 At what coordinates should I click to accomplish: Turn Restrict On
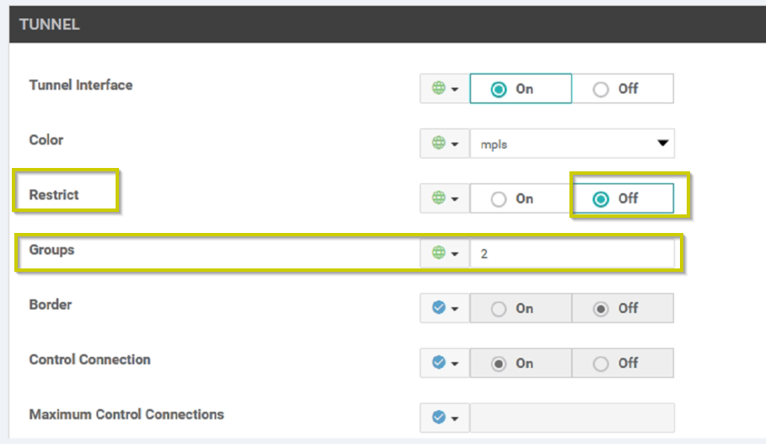point(521,198)
